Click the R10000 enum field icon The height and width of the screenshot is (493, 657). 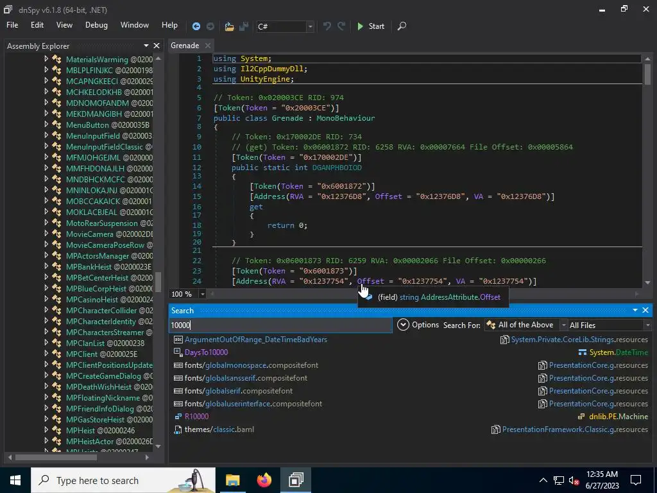[x=178, y=416]
